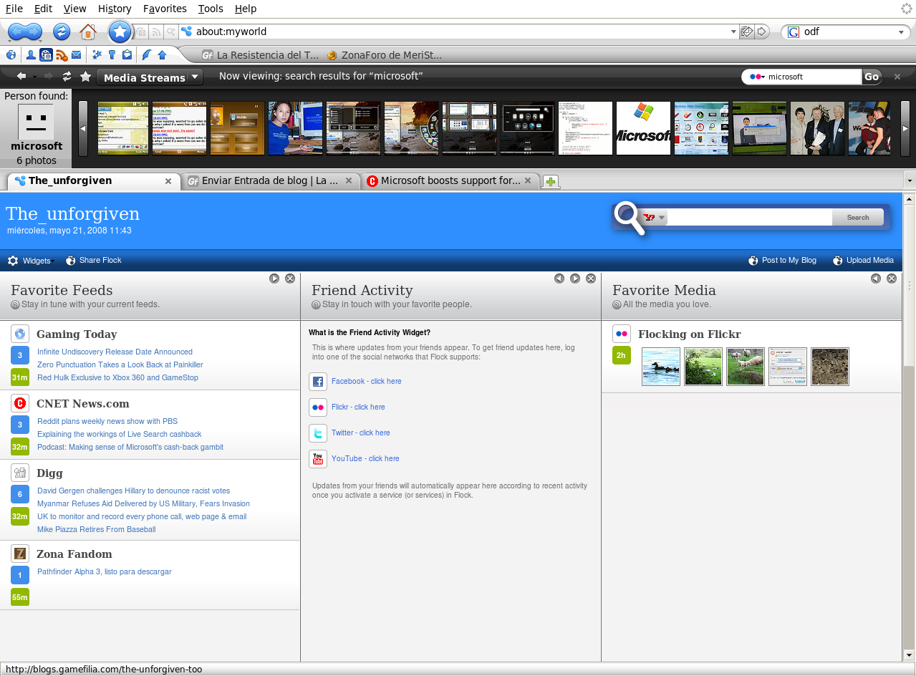Click Post to My Blog

click(783, 261)
